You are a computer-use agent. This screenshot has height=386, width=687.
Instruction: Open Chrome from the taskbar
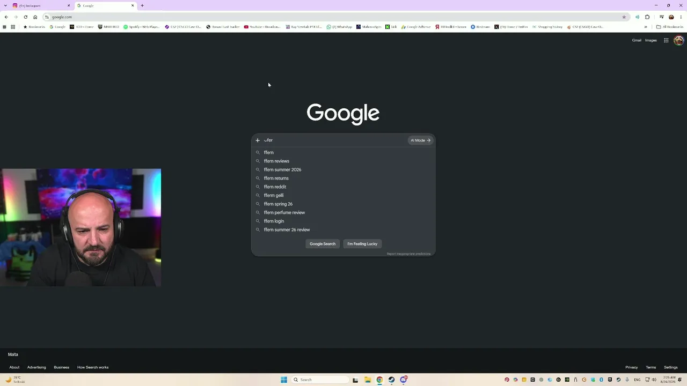click(379, 380)
